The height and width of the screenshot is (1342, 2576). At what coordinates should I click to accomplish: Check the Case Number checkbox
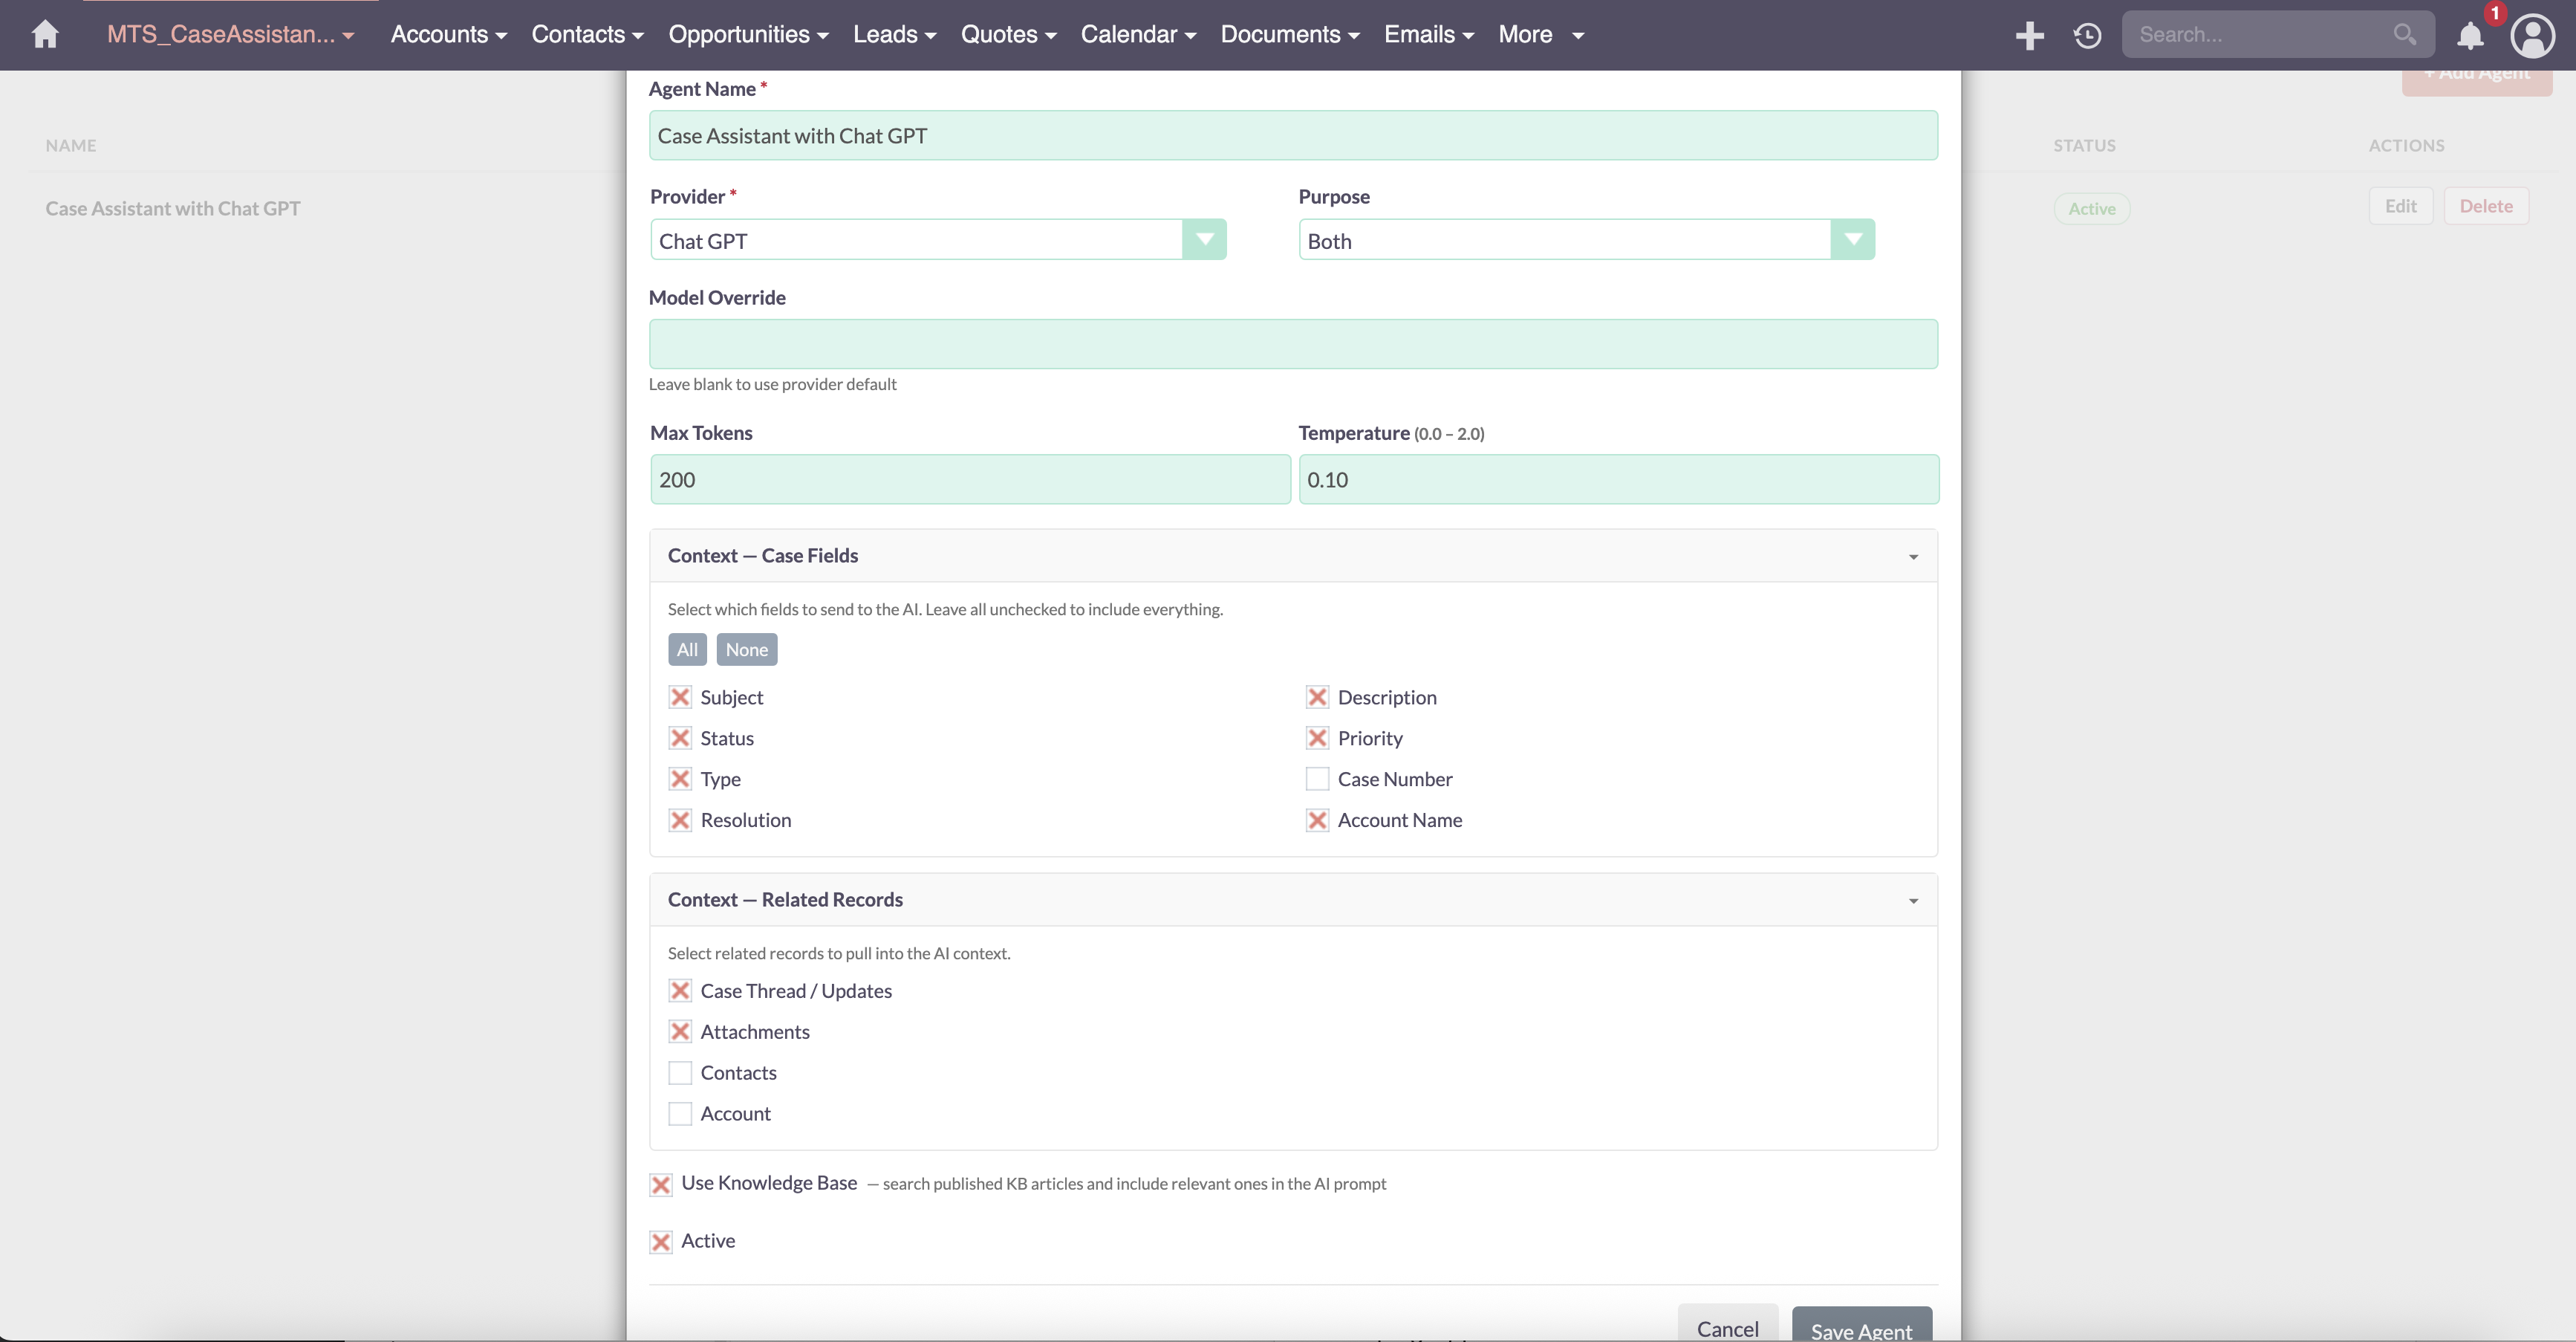click(x=1317, y=779)
